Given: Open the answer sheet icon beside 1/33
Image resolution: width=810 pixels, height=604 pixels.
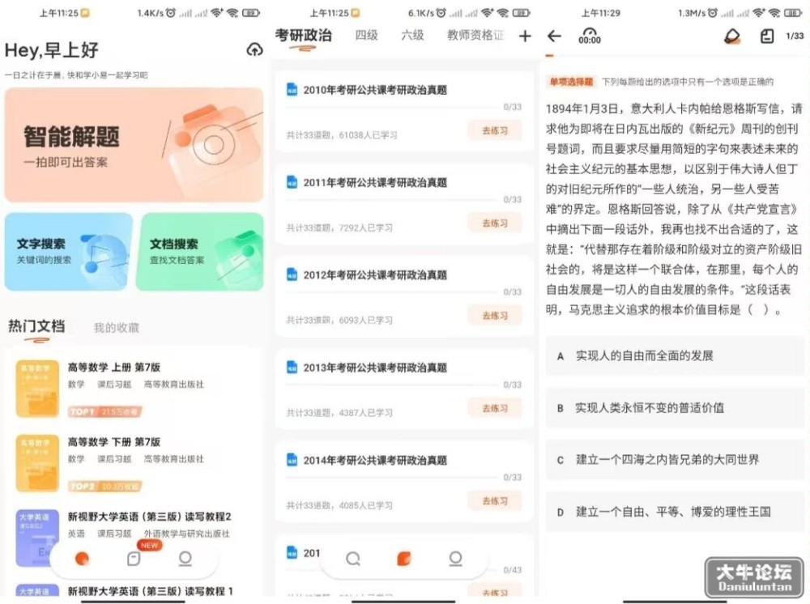Looking at the screenshot, I should (767, 36).
